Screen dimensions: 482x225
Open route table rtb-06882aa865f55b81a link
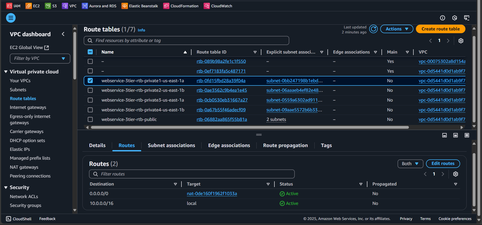tap(222, 119)
